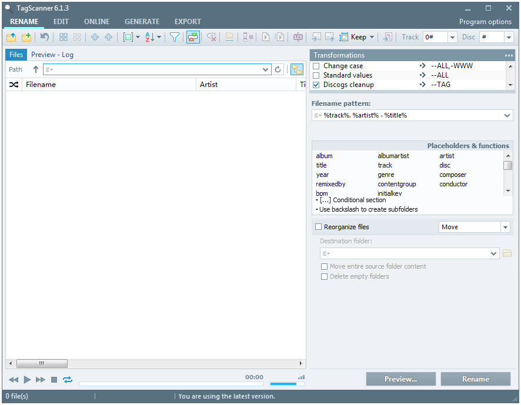This screenshot has height=405, width=521.
Task: Toggle repeat in the player controls
Action: click(68, 380)
